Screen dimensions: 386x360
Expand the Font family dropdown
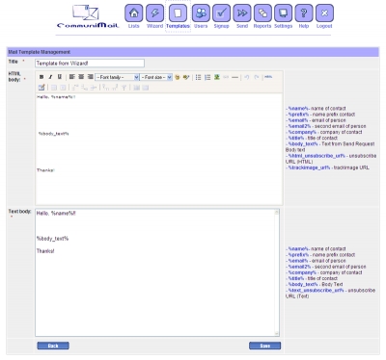pyautogui.click(x=117, y=77)
